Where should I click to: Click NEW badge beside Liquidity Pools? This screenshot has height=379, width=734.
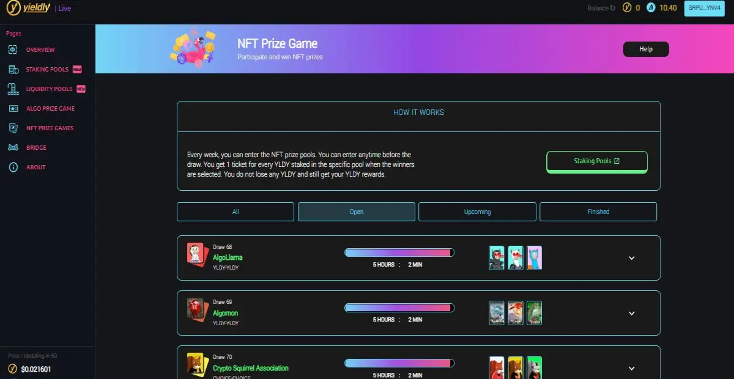coord(81,89)
